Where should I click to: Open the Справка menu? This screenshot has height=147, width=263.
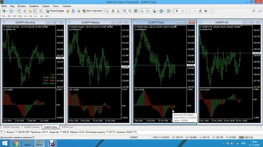click(67, 6)
